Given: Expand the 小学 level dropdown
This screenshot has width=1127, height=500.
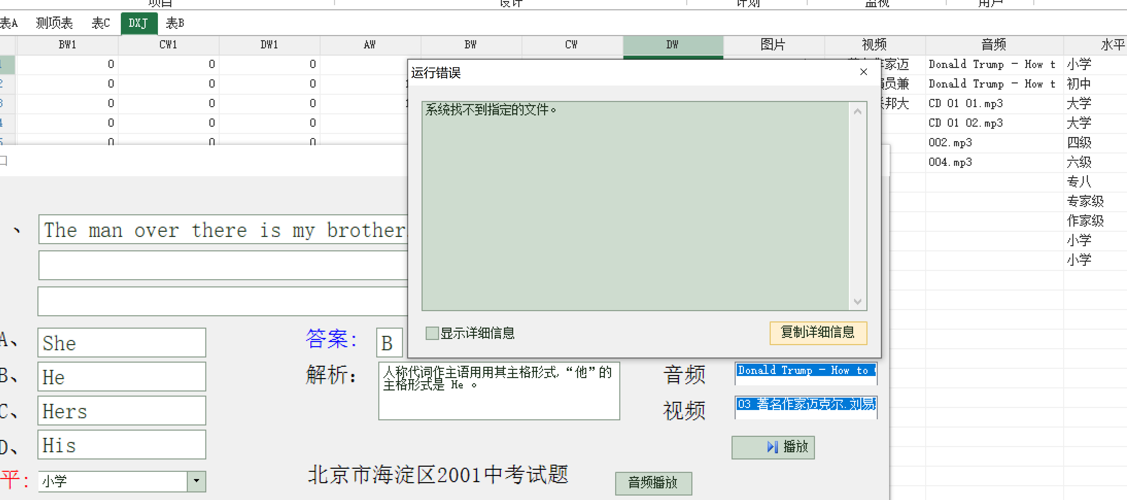Looking at the screenshot, I should tap(196, 481).
